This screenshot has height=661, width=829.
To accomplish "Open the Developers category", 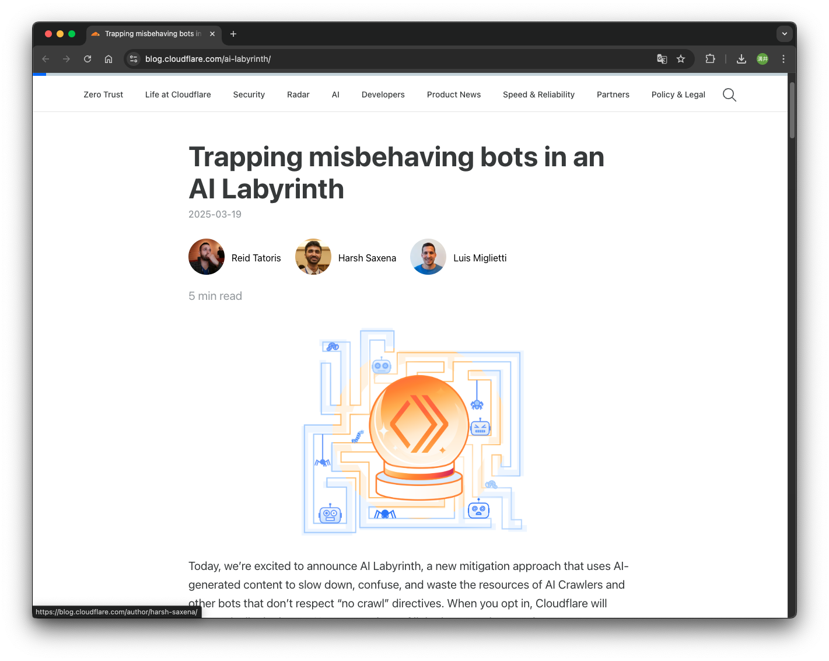I will (383, 95).
